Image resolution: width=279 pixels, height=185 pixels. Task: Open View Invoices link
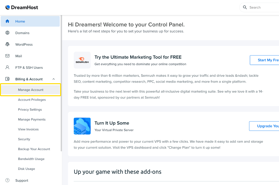(x=28, y=129)
